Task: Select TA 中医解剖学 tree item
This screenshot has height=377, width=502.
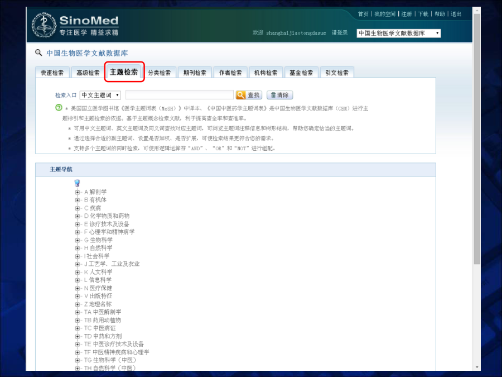Action: (103, 312)
